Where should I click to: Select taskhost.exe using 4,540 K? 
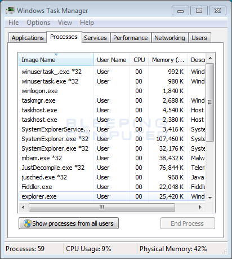click(x=112, y=110)
